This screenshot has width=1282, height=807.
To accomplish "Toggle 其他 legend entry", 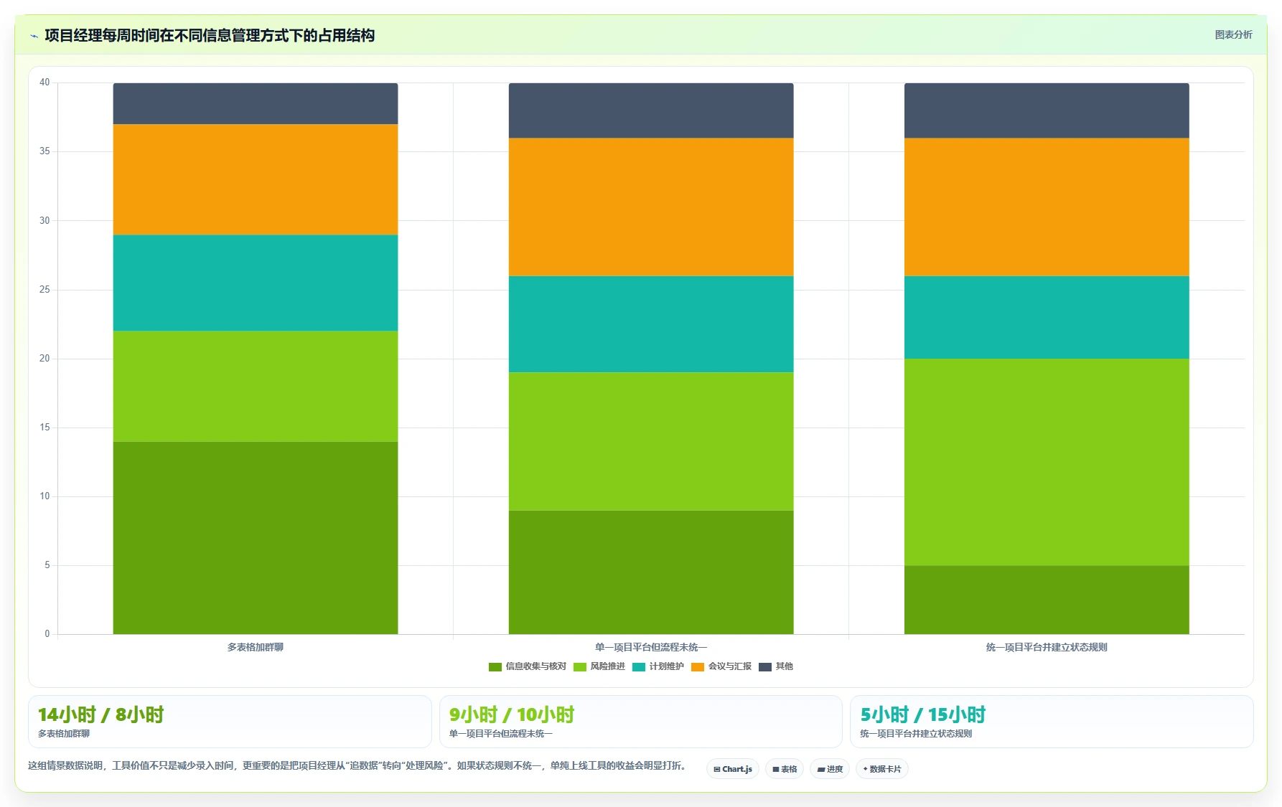I will tap(776, 666).
